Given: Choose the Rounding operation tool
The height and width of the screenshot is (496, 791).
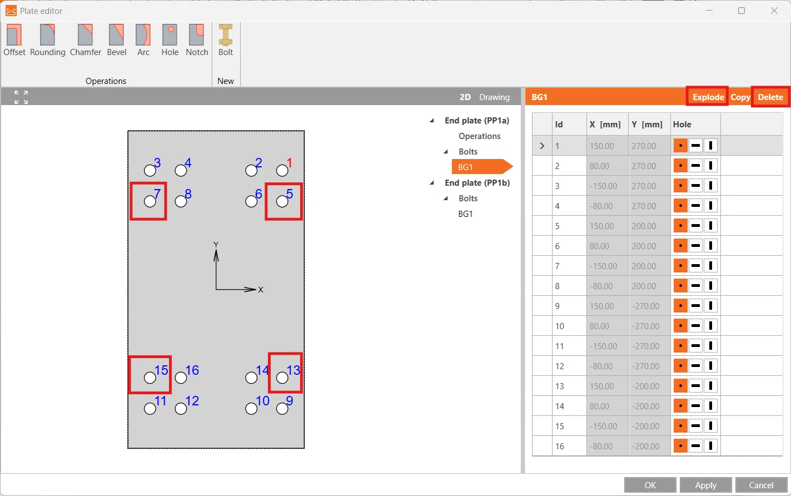Looking at the screenshot, I should click(47, 40).
